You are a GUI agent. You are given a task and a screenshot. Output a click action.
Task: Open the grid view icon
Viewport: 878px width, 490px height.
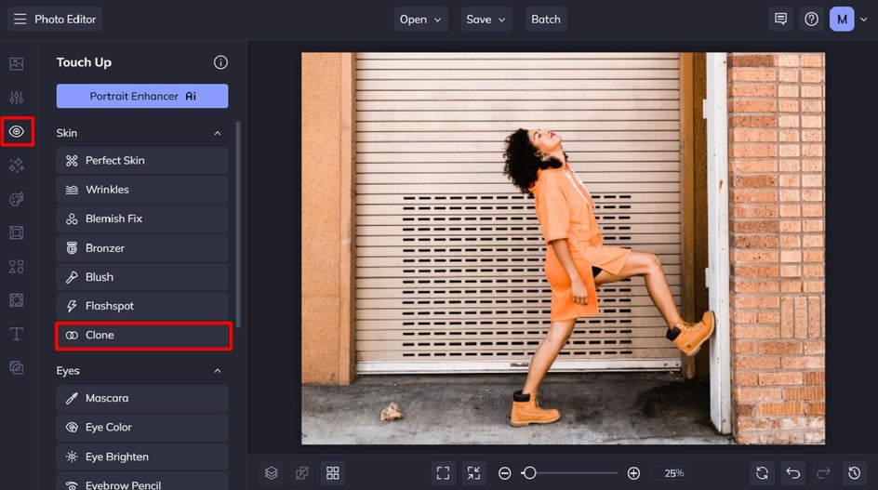pos(333,473)
